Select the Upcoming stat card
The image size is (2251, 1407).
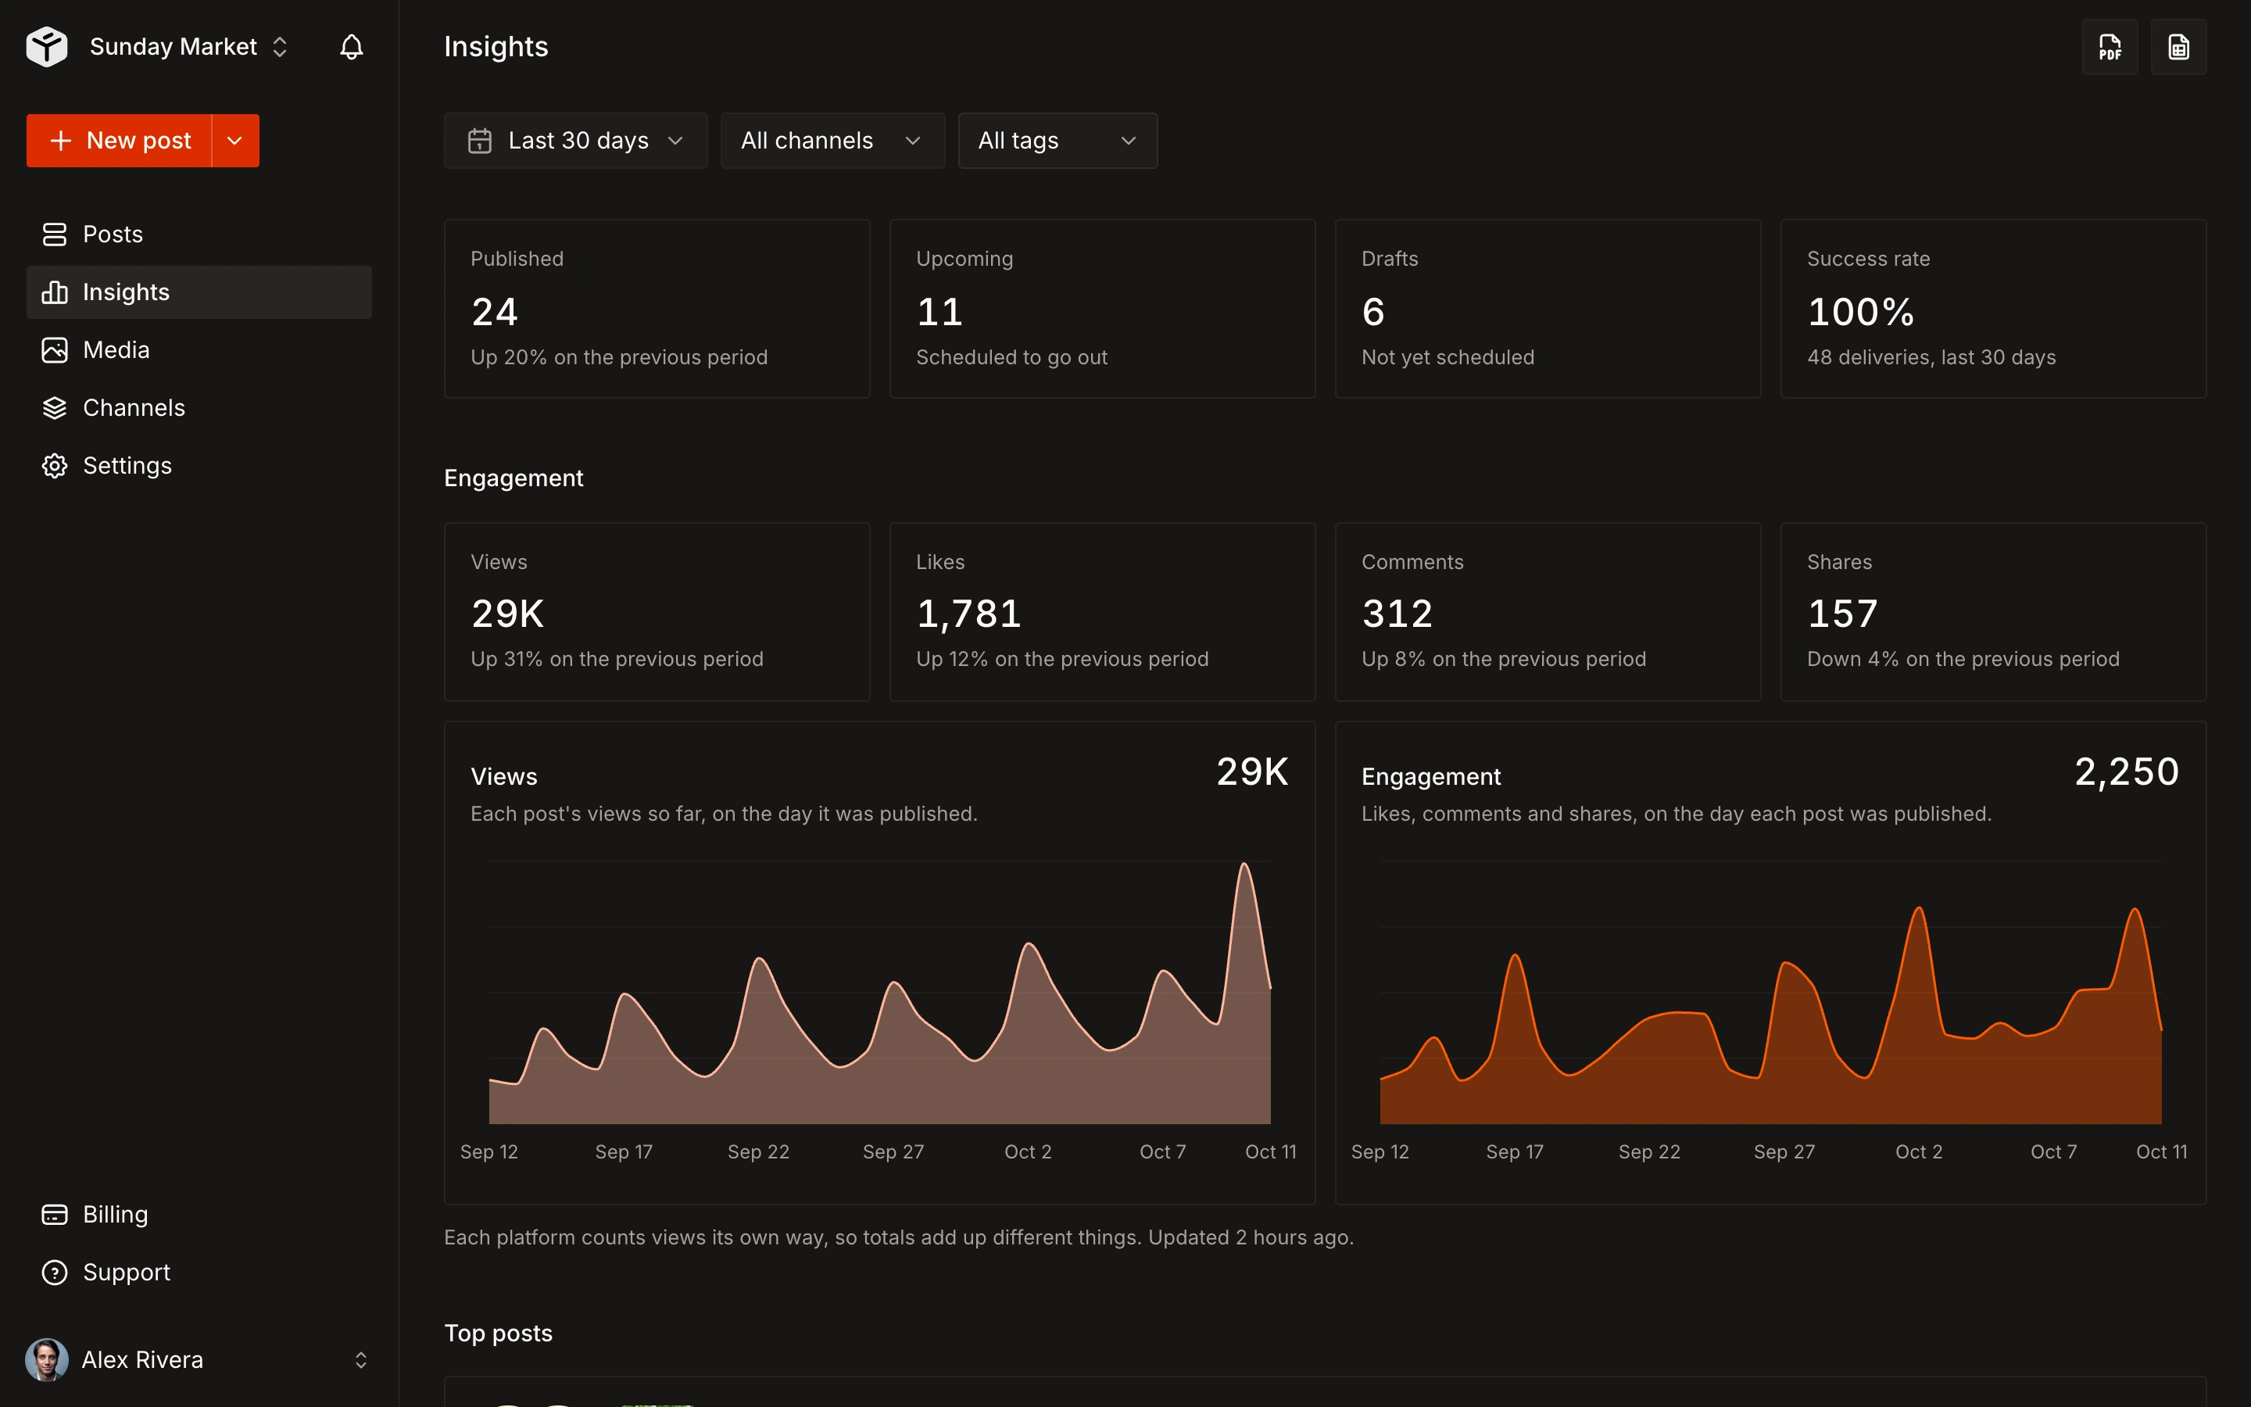(1102, 309)
